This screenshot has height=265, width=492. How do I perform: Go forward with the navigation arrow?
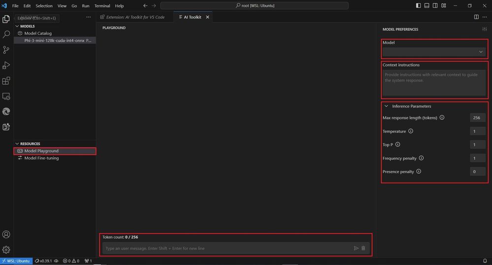point(154,5)
